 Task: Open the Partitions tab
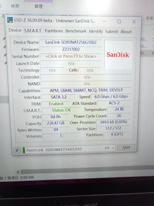pyautogui.click(x=54, y=31)
